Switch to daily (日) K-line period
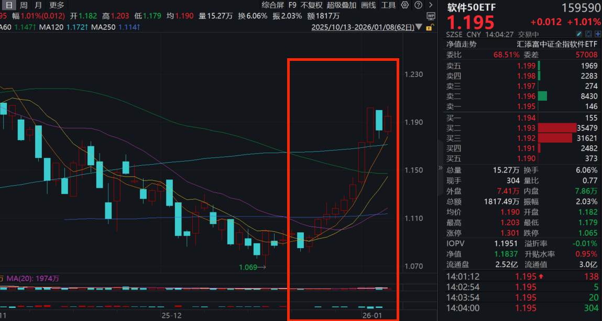Screen dimensions: 602x321 click(x=9, y=5)
